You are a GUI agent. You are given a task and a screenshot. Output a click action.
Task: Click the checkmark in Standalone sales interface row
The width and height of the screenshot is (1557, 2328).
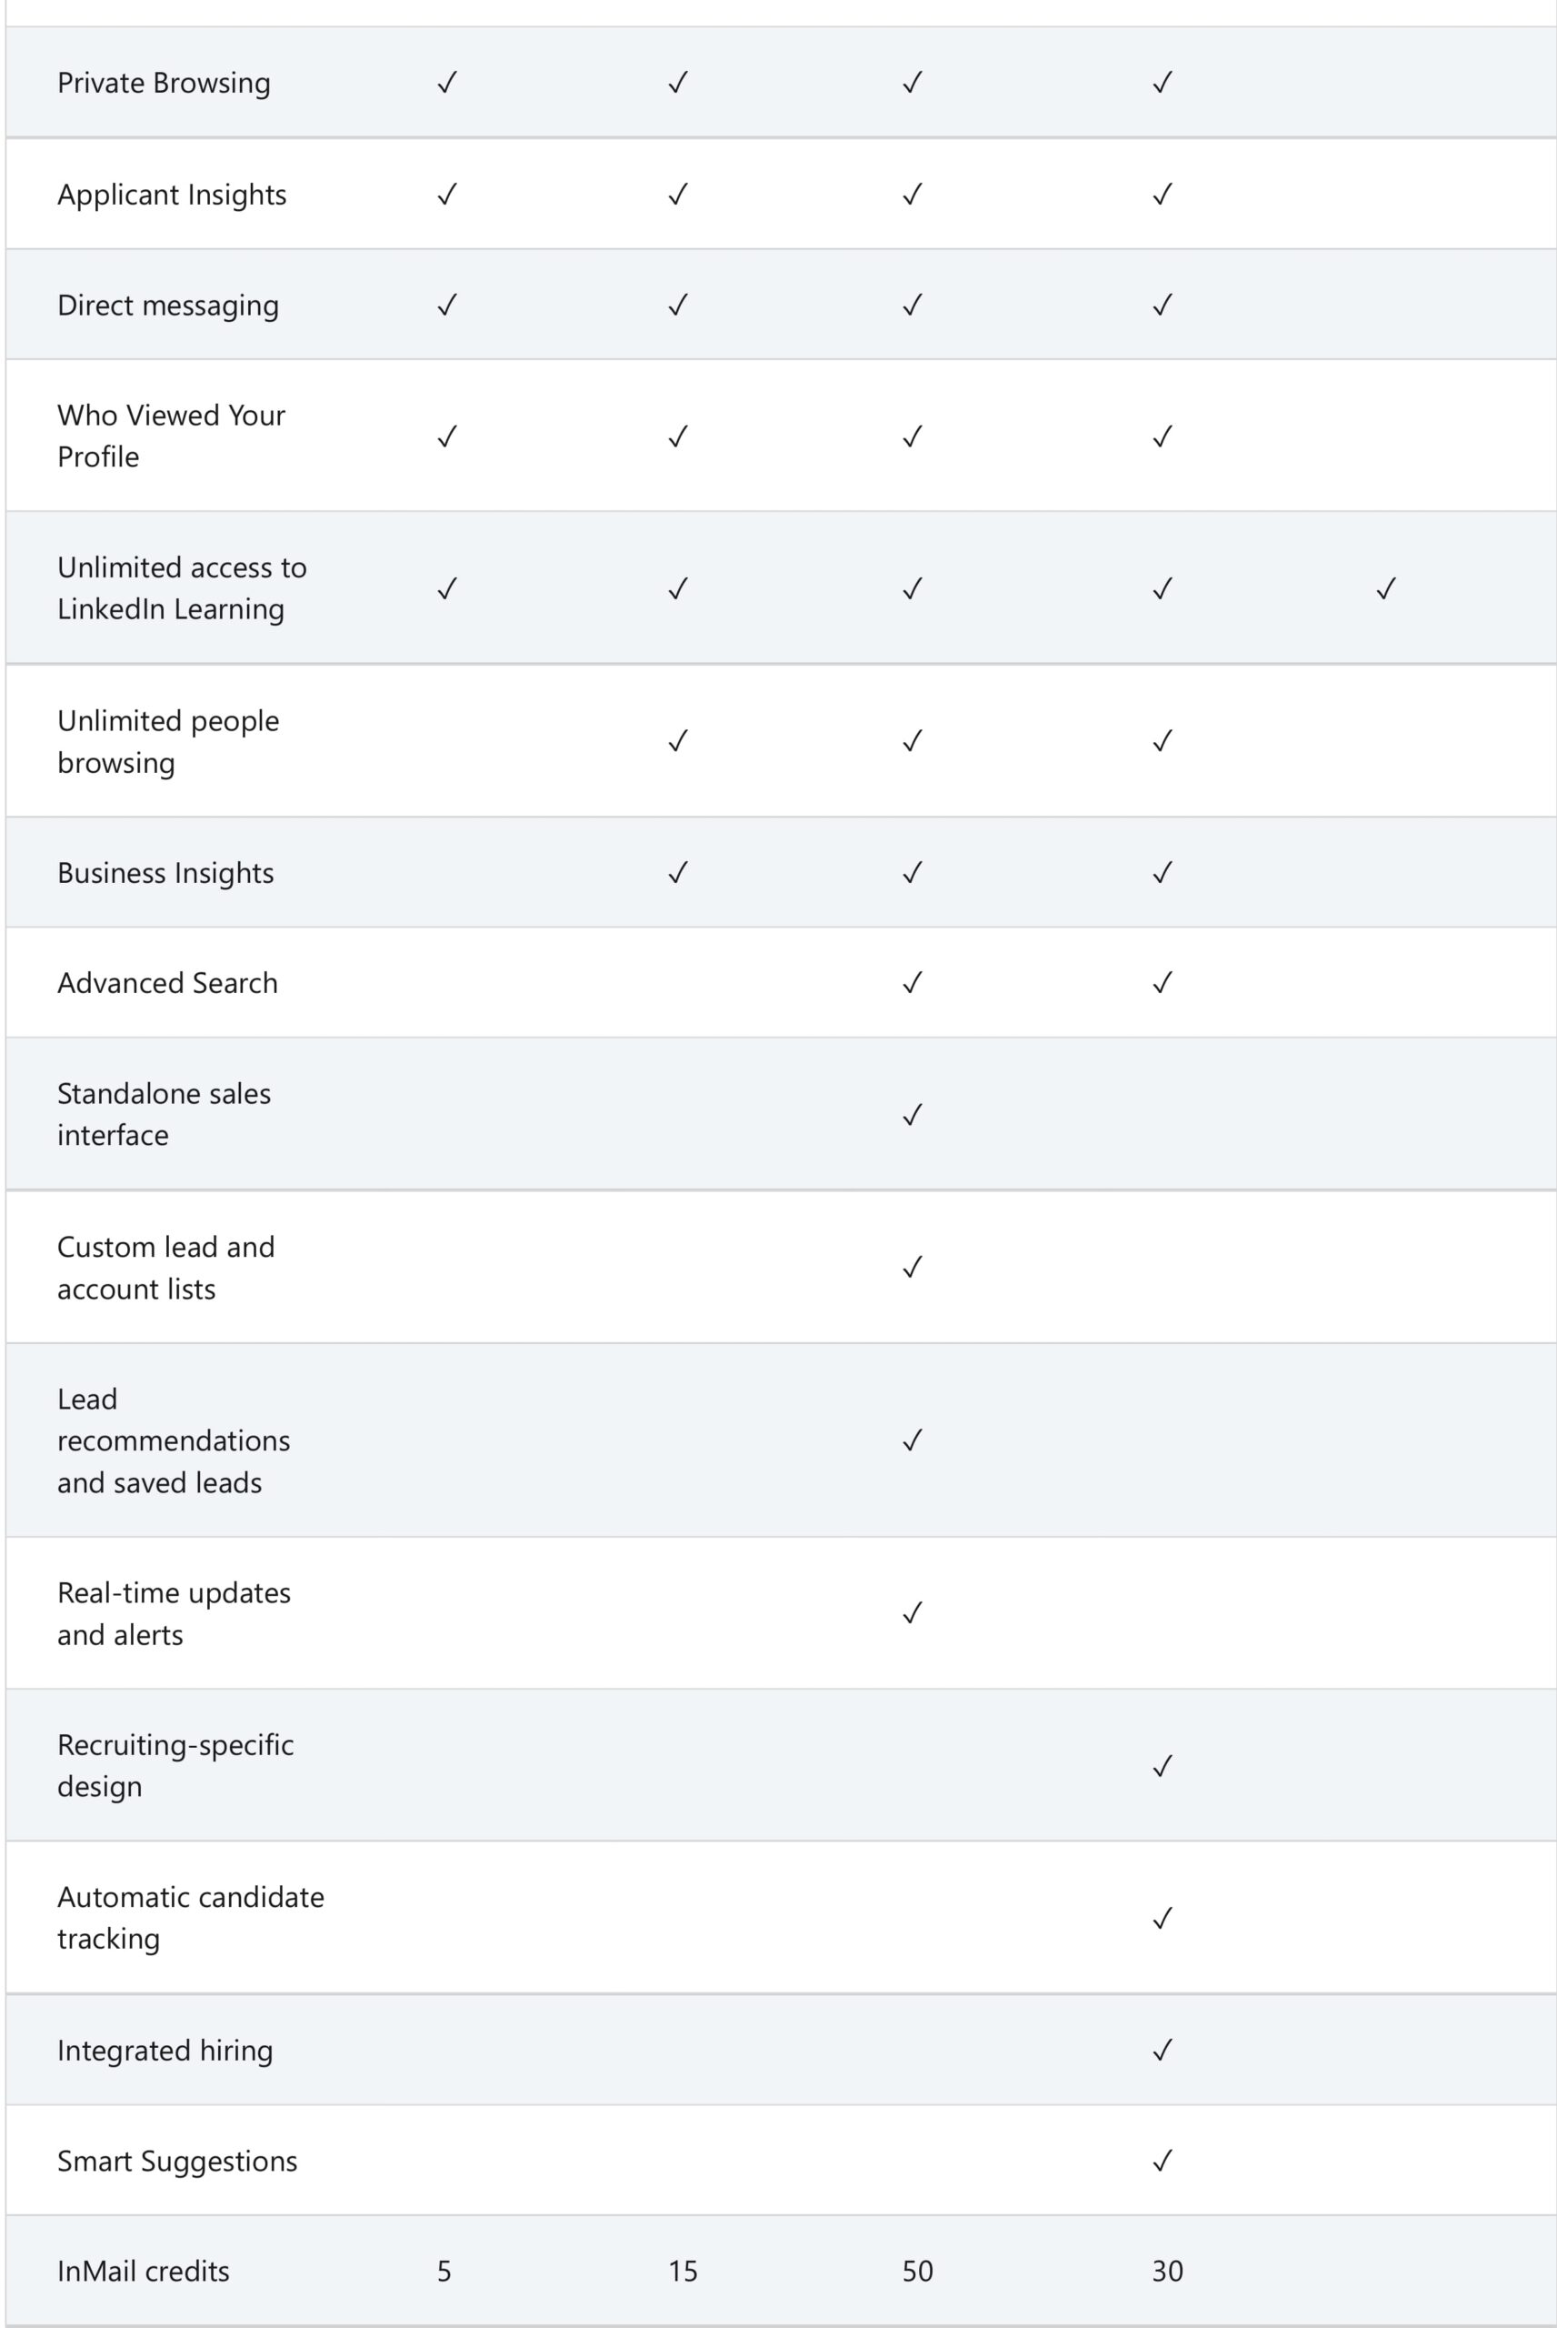pyautogui.click(x=913, y=1114)
